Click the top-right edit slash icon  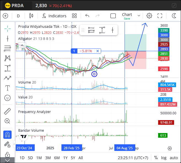[x=174, y=5]
